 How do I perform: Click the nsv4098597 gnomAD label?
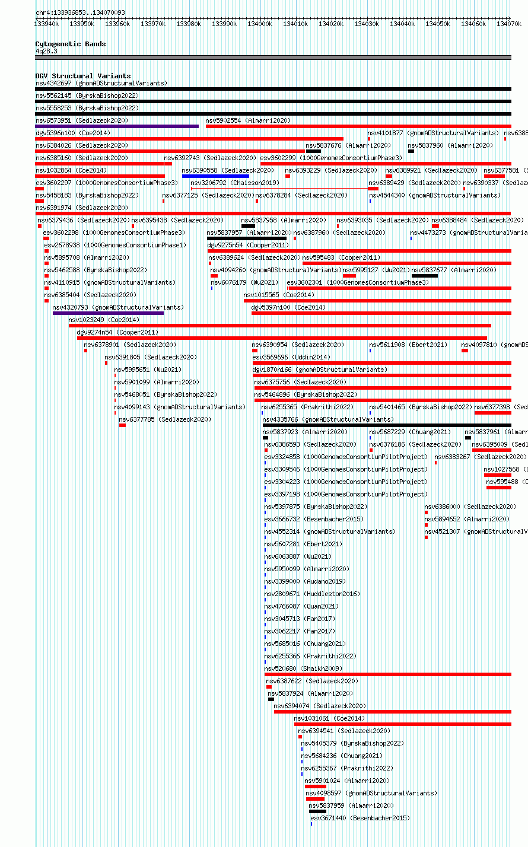click(371, 793)
